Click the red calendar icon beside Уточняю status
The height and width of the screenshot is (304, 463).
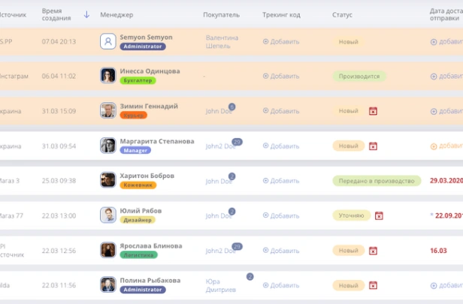point(379,215)
